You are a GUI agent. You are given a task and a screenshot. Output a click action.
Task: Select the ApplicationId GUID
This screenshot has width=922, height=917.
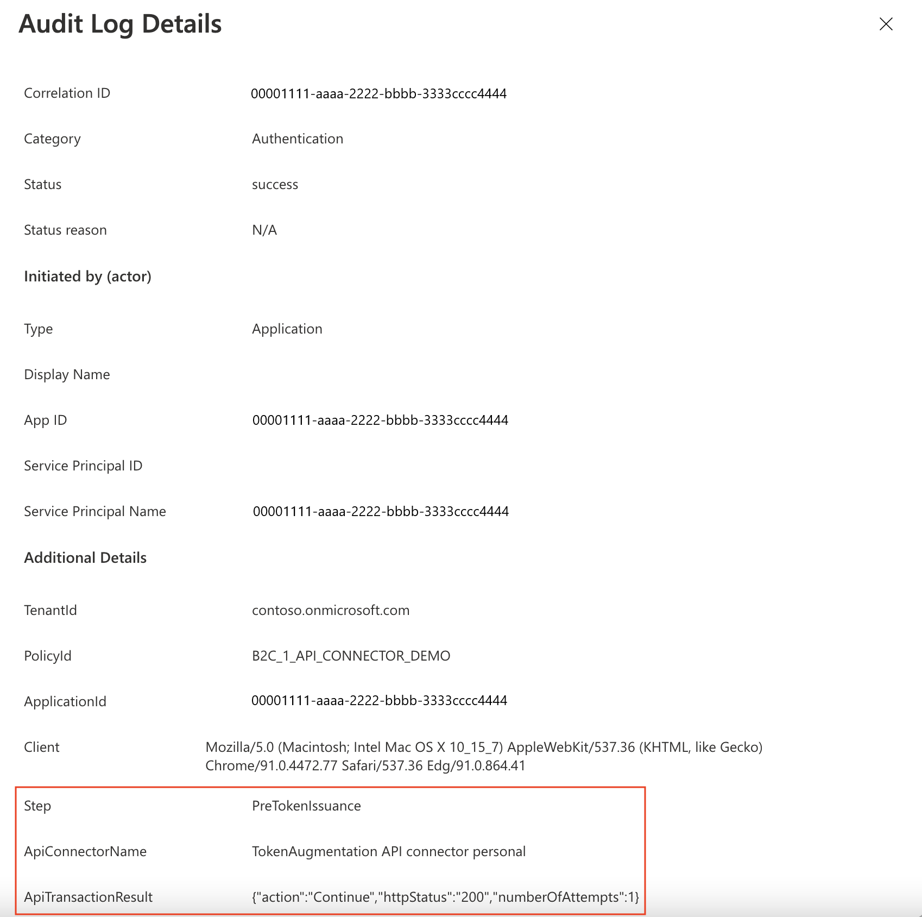coord(379,701)
